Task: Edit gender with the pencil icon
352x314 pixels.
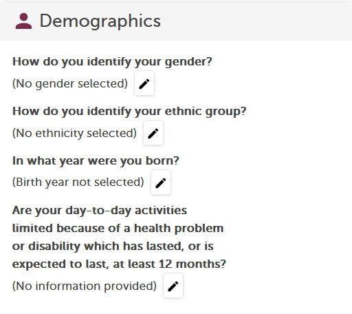Action: point(144,83)
